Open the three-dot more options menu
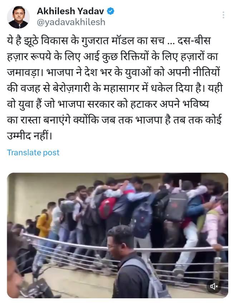The height and width of the screenshot is (304, 235). pyautogui.click(x=223, y=15)
